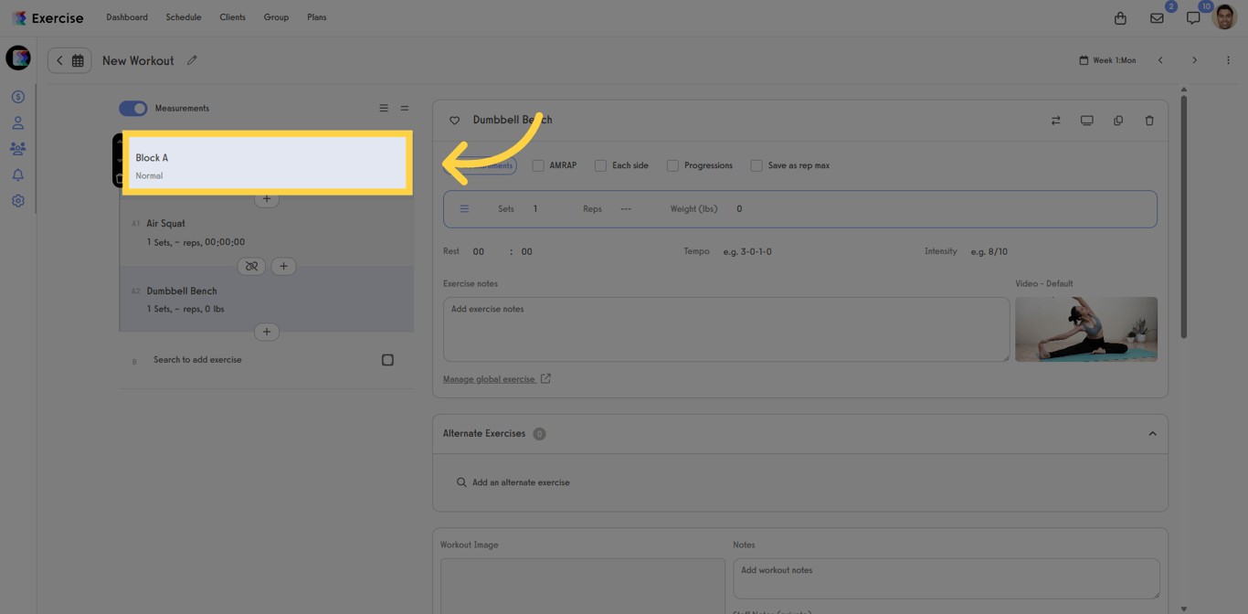Duplicate the exercise with copy icon
The height and width of the screenshot is (614, 1248).
coord(1118,121)
